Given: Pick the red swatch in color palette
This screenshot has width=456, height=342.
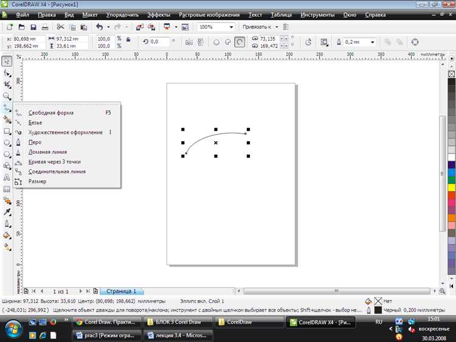Looking at the screenshot, I should (x=451, y=195).
